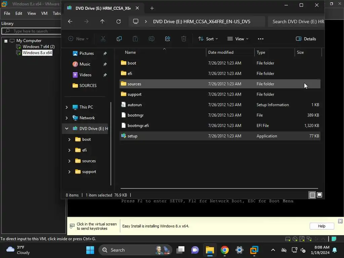Expand Network in navigation pane
Screen dimensions: 344x258
coord(67,118)
